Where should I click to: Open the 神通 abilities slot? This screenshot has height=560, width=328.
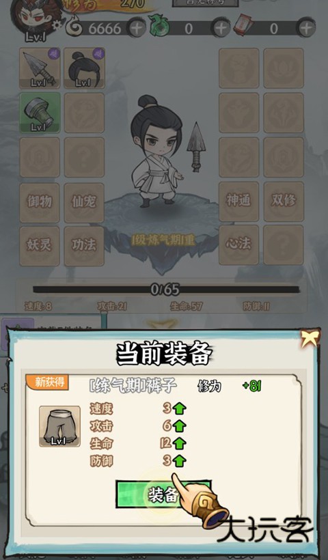click(x=238, y=201)
